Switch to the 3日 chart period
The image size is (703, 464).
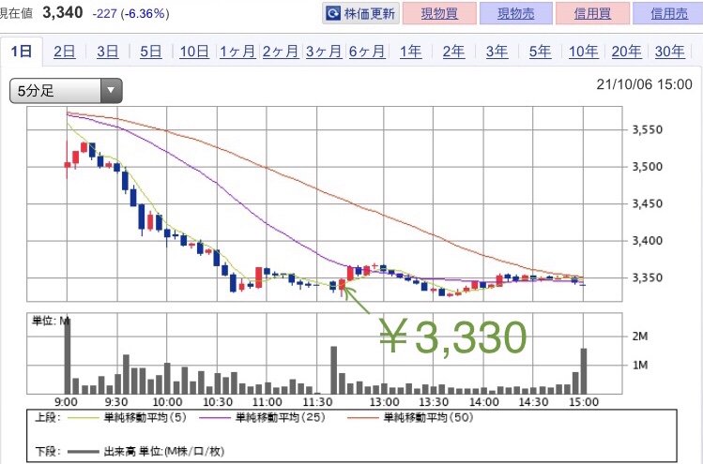tap(108, 52)
